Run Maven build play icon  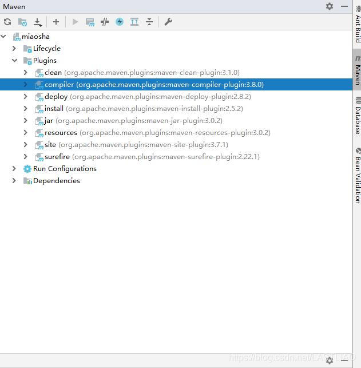click(x=75, y=22)
